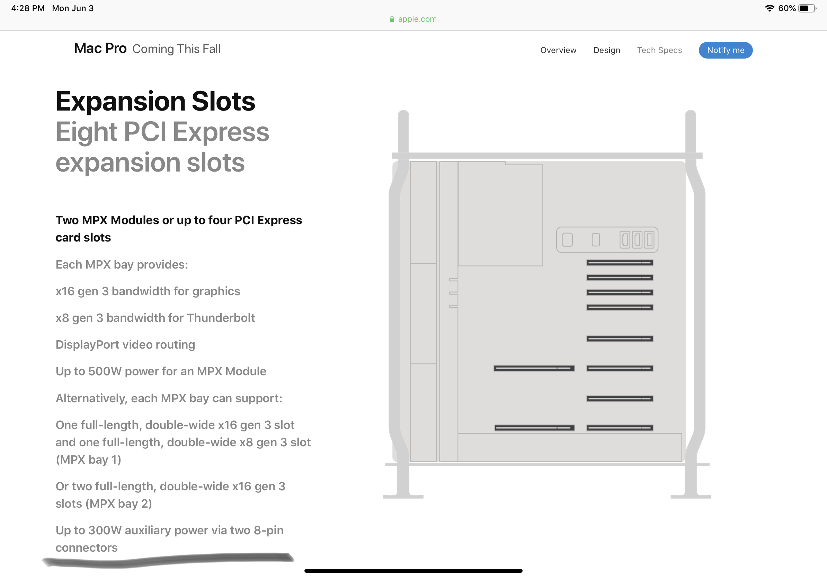
Task: Tap the Wi-Fi status icon
Action: tap(770, 8)
